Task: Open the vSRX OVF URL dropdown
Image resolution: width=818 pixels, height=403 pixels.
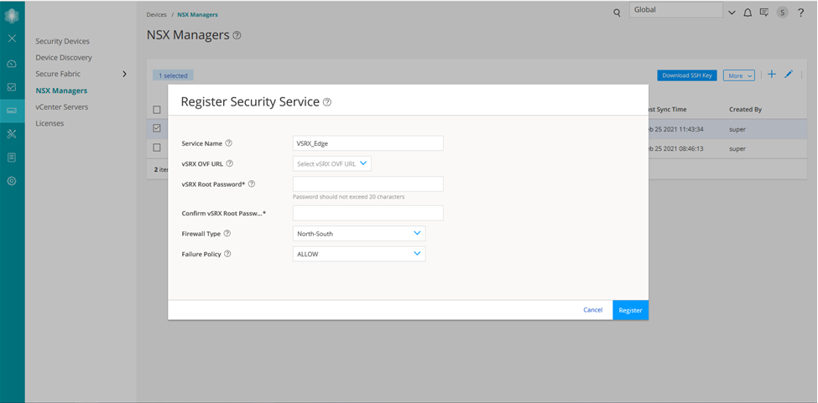Action: [x=332, y=163]
